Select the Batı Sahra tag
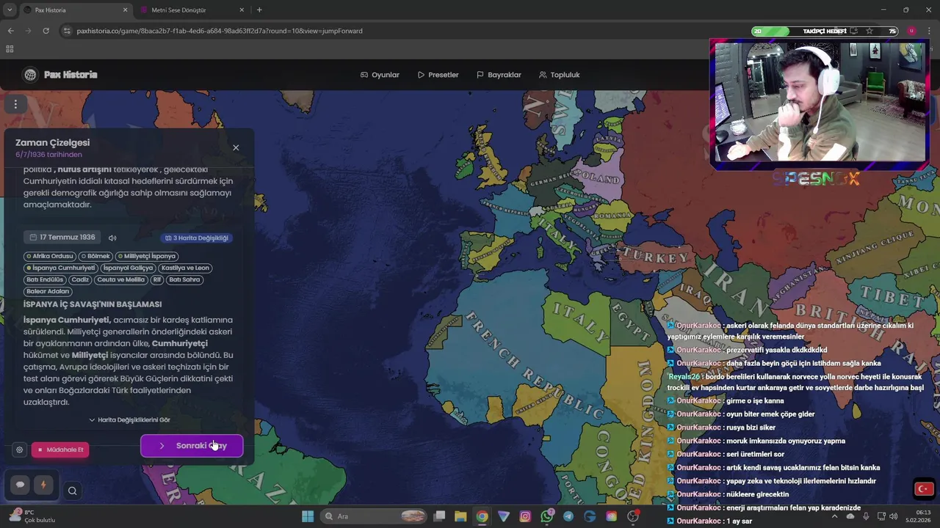 click(184, 279)
